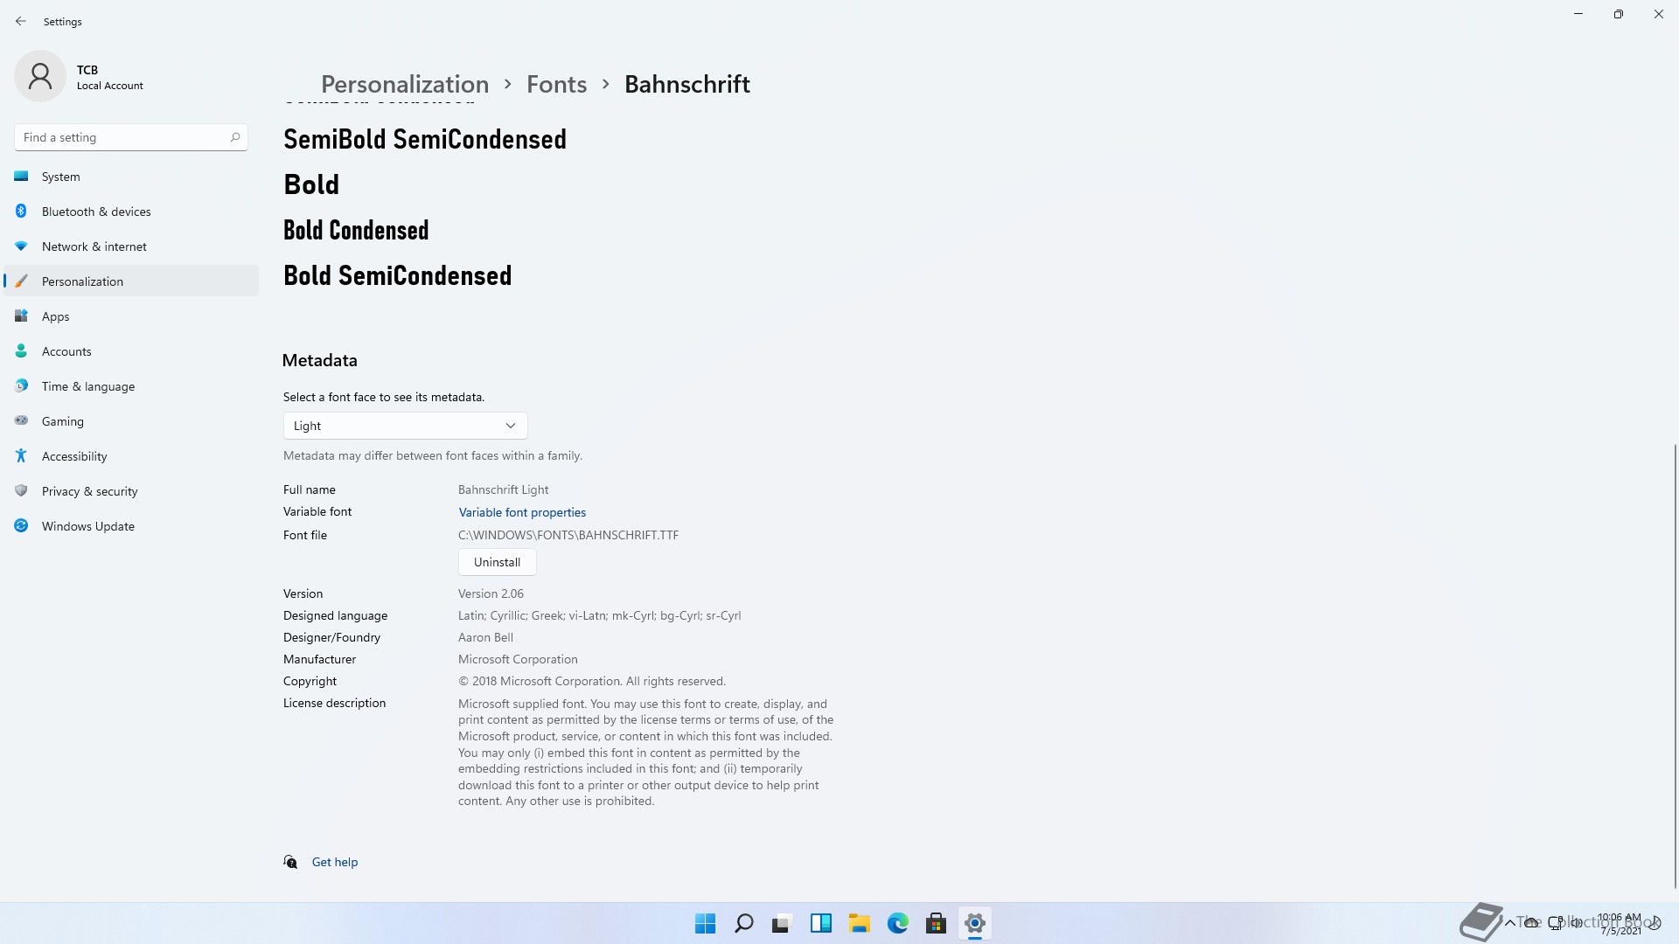Click the Windows Update refresh icon
The width and height of the screenshot is (1679, 944).
pyautogui.click(x=21, y=526)
